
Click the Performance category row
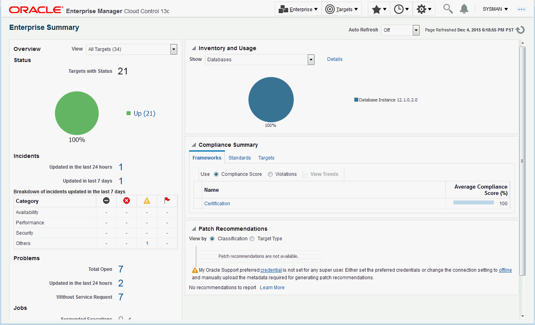click(96, 223)
